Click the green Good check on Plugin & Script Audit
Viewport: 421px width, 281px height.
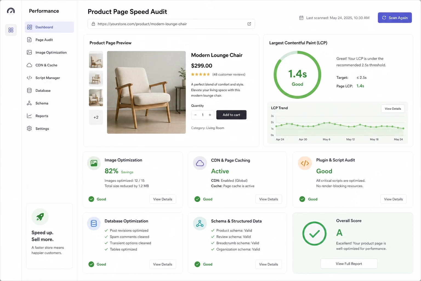tap(302, 199)
